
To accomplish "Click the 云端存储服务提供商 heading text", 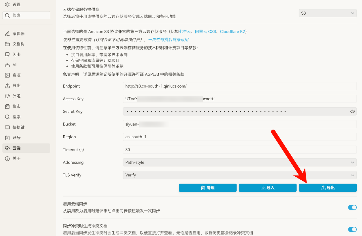I will tap(81, 10).
